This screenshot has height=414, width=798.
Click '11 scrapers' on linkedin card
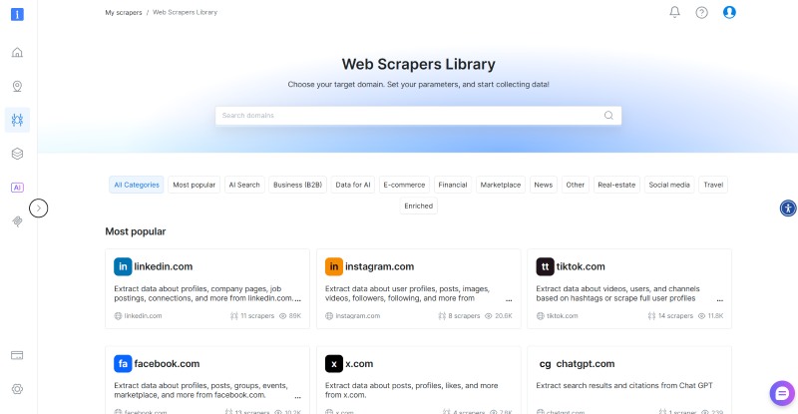coord(257,315)
